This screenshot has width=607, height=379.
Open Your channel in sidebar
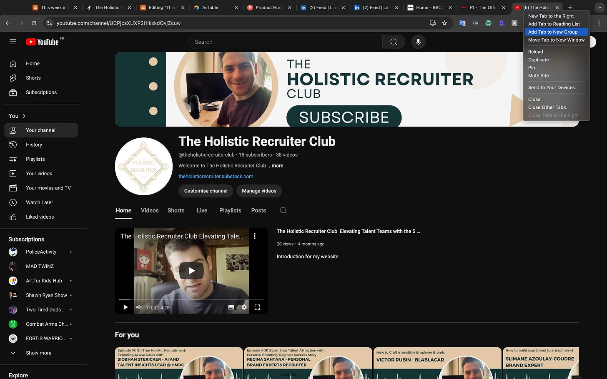41,130
